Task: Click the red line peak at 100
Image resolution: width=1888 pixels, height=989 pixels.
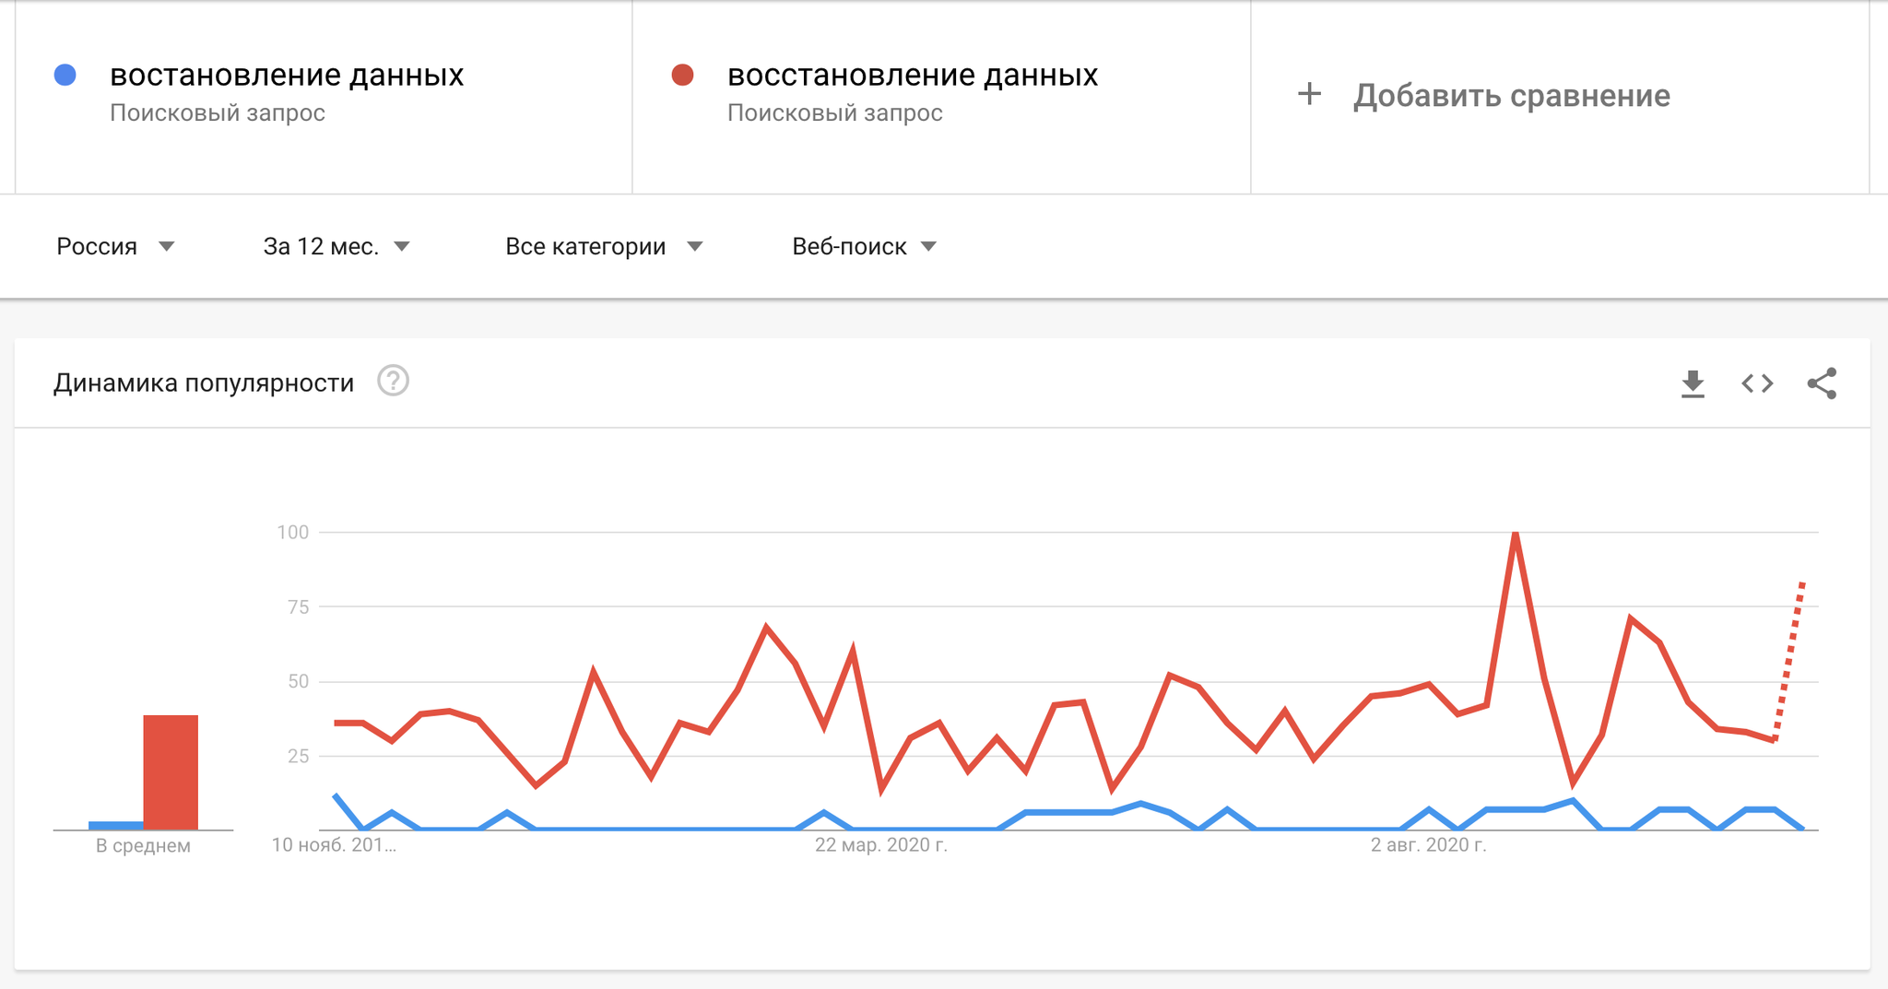Action: coord(1516,534)
